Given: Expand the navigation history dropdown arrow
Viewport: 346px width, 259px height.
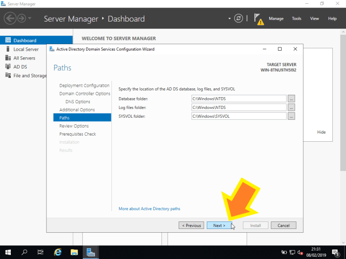Looking at the screenshot, I should [x=30, y=18].
